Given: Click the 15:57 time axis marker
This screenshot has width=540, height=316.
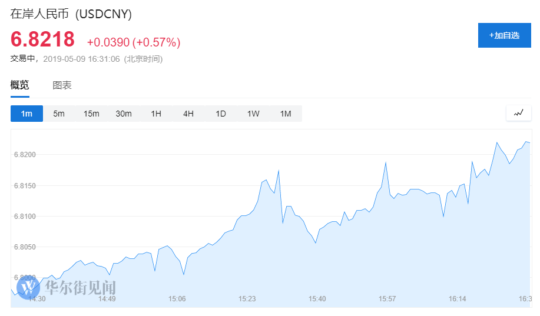Looking at the screenshot, I should pyautogui.click(x=387, y=299).
